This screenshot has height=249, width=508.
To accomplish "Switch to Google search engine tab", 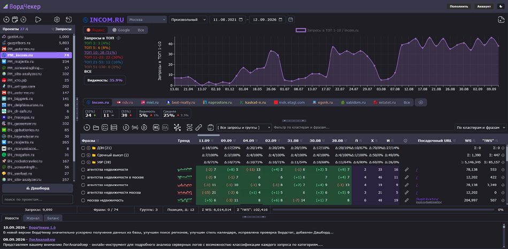I will click(121, 30).
